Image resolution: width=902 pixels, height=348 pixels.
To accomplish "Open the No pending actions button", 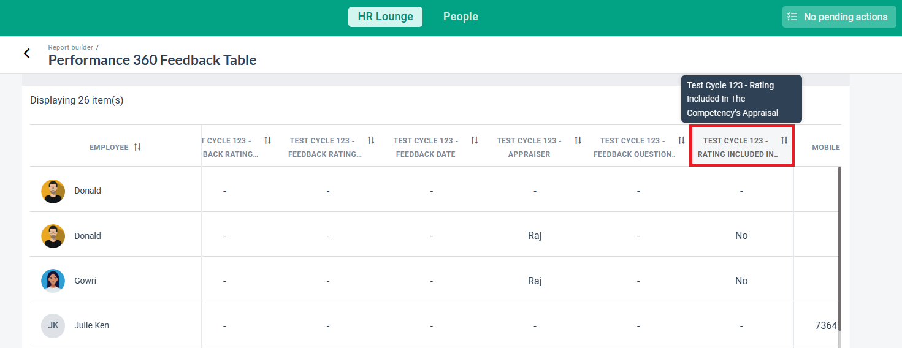I will [x=839, y=17].
